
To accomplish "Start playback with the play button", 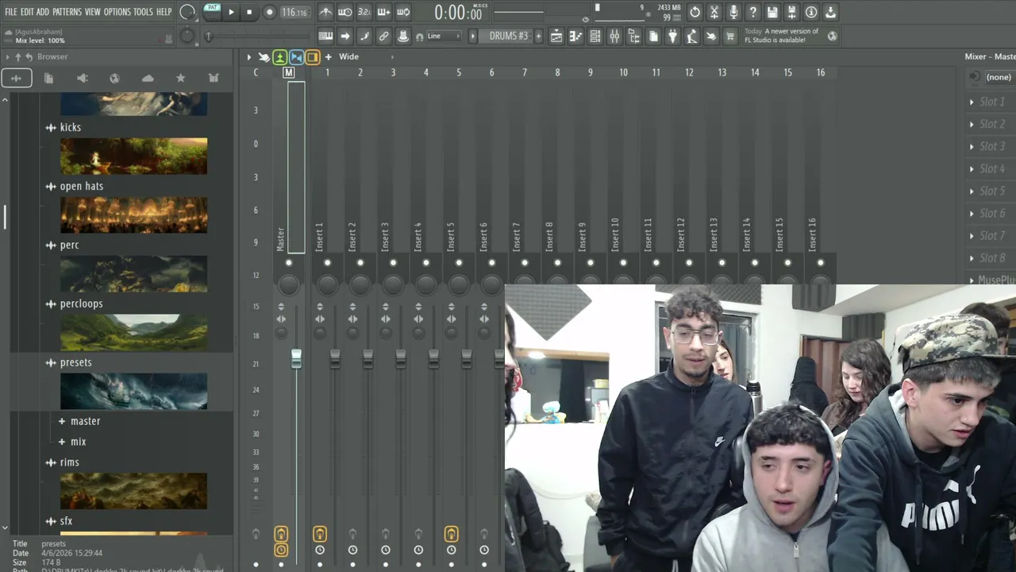I will (x=231, y=12).
